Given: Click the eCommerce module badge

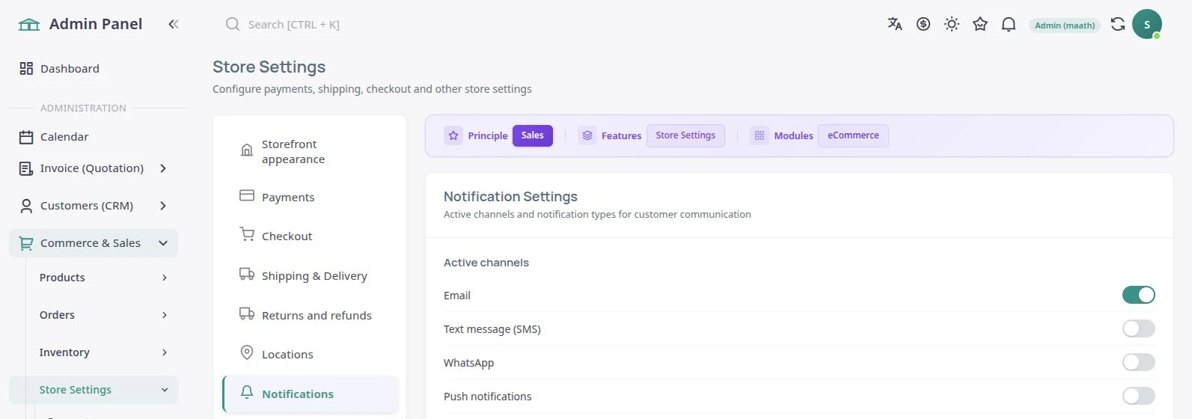Looking at the screenshot, I should (853, 135).
